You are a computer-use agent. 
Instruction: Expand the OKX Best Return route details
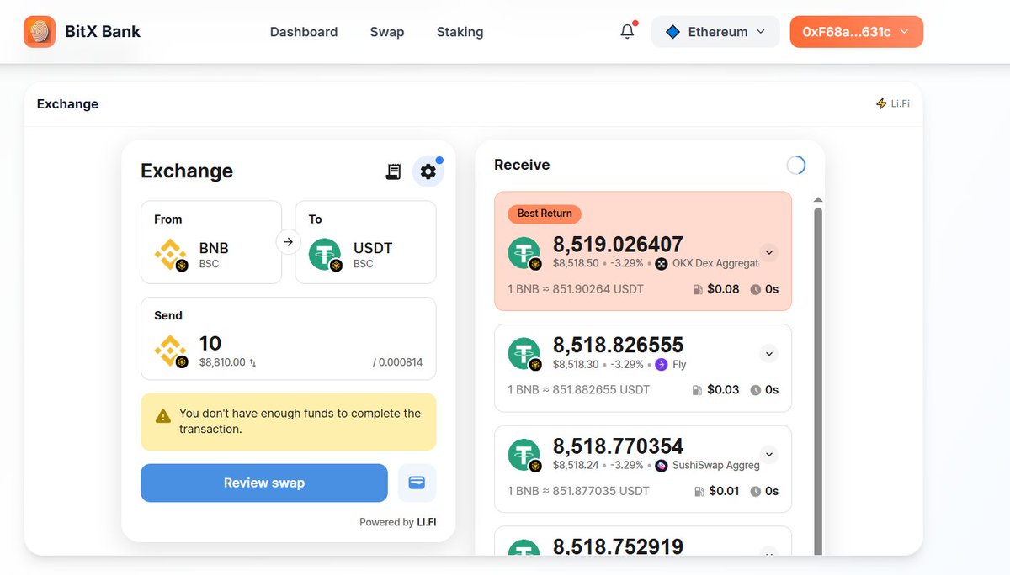[768, 252]
